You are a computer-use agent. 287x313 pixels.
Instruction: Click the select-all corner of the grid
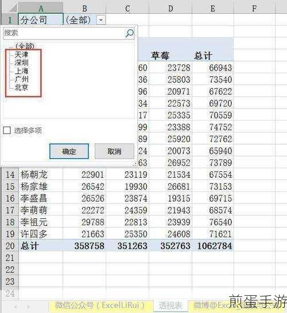pos(10,9)
